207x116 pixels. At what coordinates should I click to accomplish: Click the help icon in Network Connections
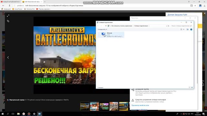point(191,29)
